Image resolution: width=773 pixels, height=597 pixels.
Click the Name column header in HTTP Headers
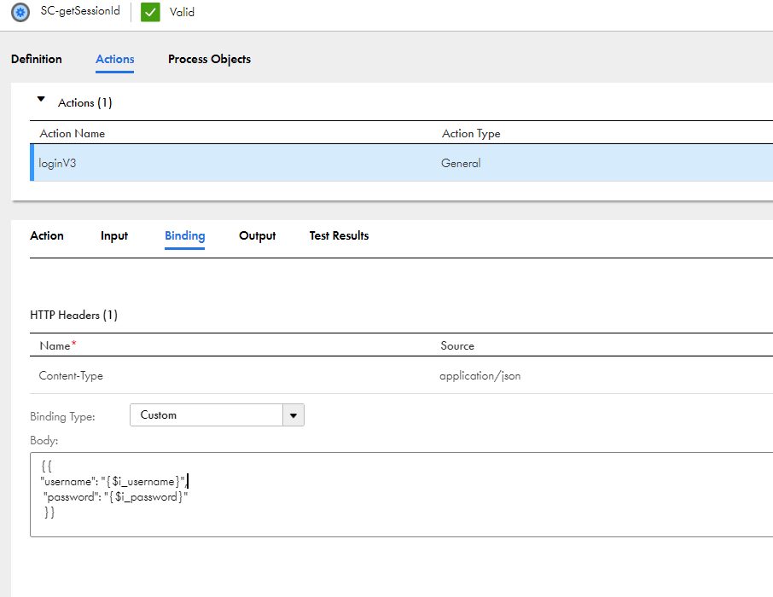pyautogui.click(x=58, y=345)
